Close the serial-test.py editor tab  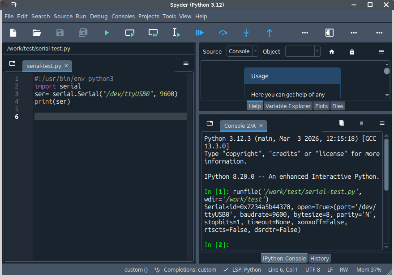[66, 66]
